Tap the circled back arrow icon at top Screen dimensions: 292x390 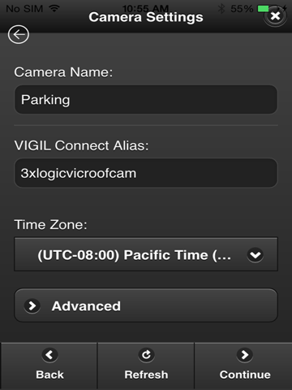pyautogui.click(x=19, y=34)
